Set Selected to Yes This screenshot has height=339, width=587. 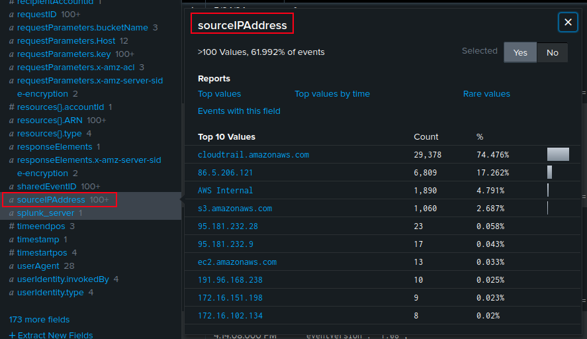point(520,52)
